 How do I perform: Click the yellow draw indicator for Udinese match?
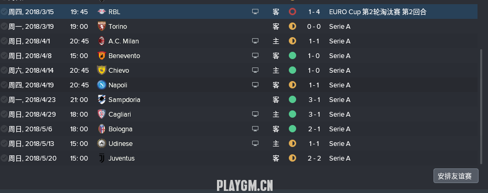292,143
